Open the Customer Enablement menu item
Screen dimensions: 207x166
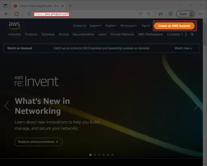tap(175, 34)
